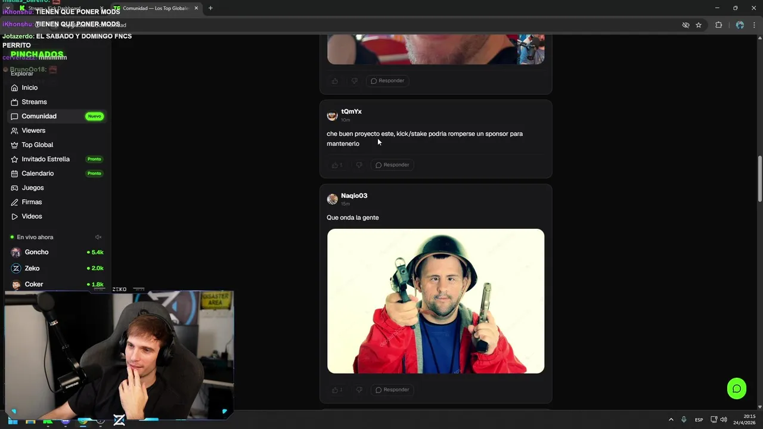Click the Pronto badge beside Invitado Estrella
763x429 pixels.
click(94, 159)
